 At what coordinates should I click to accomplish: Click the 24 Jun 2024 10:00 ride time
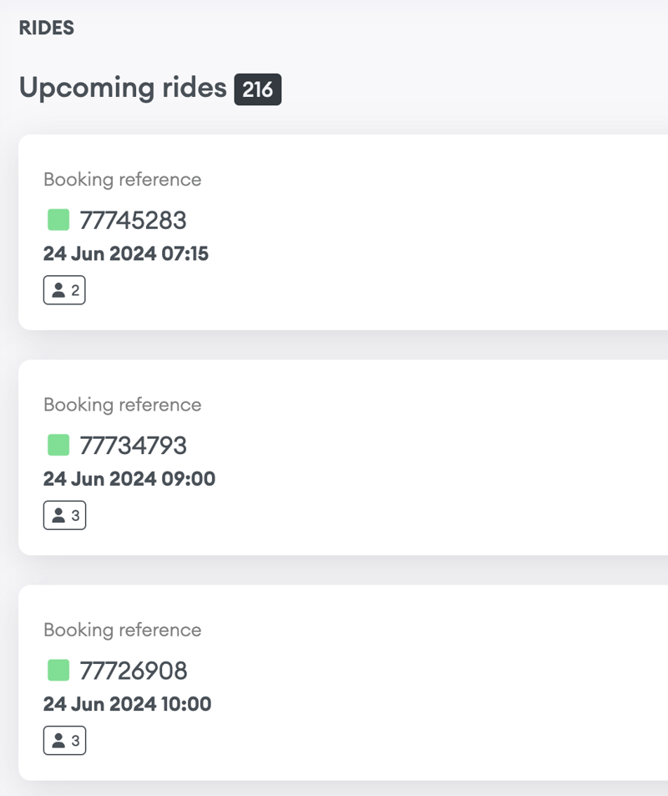point(128,704)
